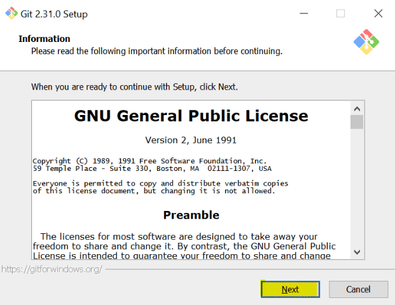395x305 pixels.
Task: Click the 'Everyone is permitted to copy' line
Action: coord(160,183)
